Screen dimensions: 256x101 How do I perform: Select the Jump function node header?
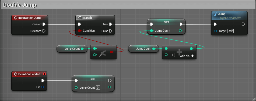pyautogui.click(x=229, y=16)
